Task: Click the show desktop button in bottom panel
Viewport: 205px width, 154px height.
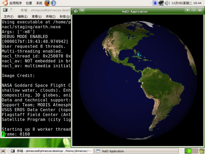Action: point(3,151)
